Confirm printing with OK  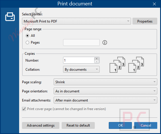click(x=120, y=125)
